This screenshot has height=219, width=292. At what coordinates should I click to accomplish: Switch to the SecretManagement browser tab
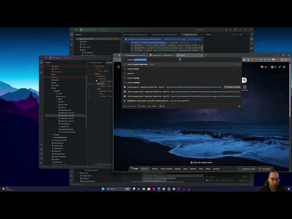pos(135,55)
